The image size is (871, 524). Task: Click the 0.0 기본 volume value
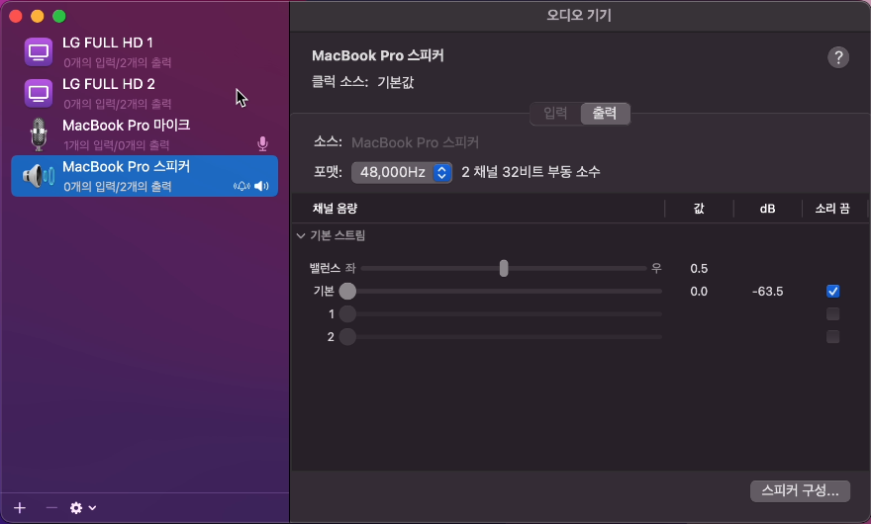tap(699, 292)
